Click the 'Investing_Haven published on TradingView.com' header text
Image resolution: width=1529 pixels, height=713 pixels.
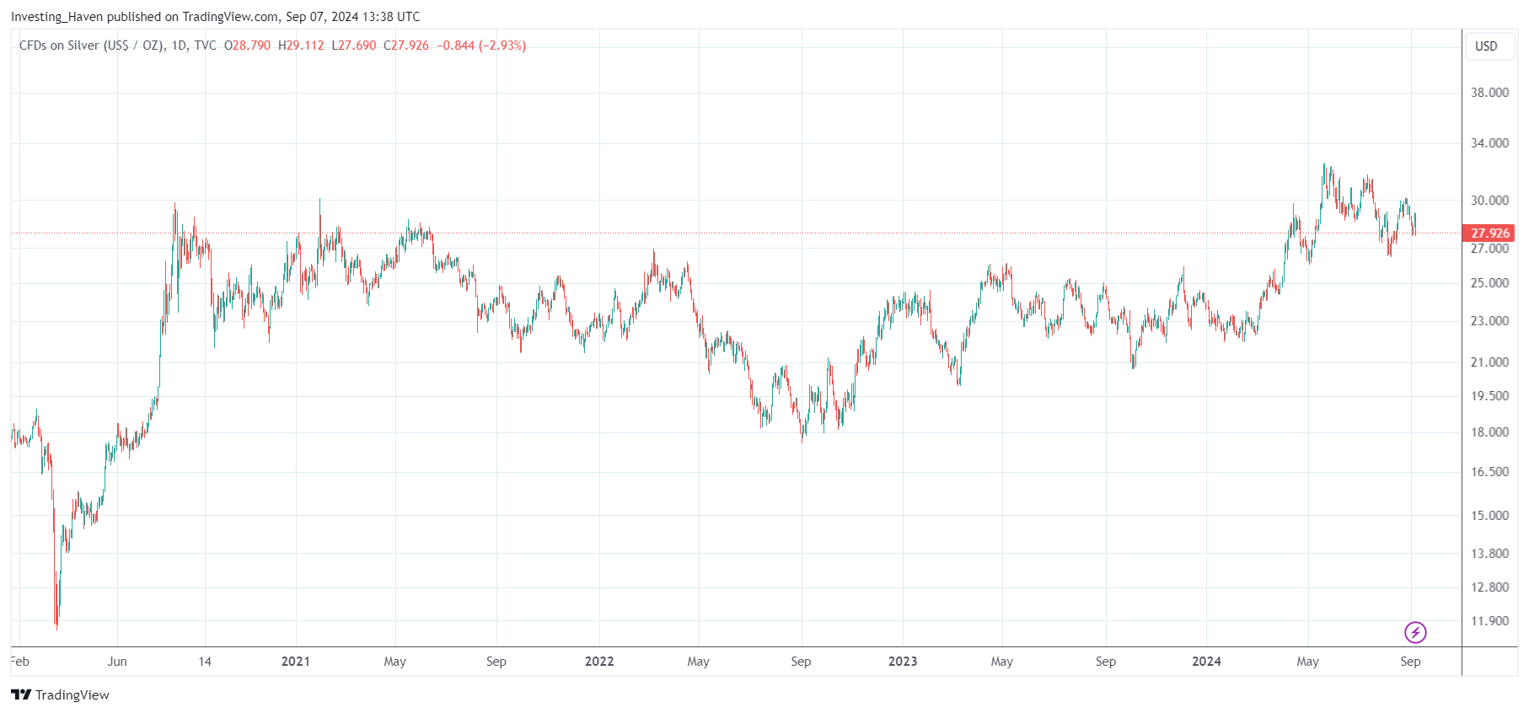144,17
